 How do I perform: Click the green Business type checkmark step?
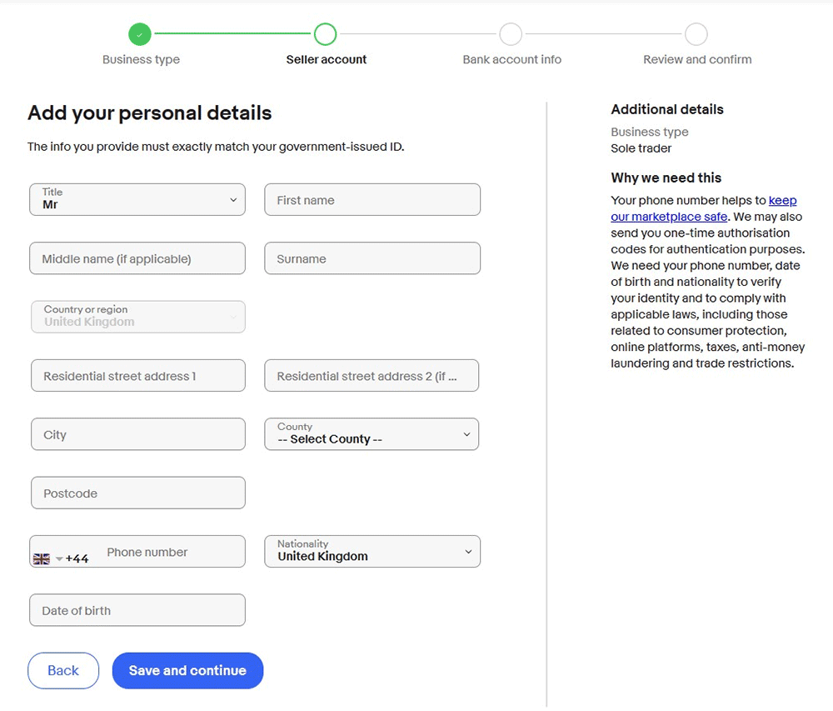(140, 34)
